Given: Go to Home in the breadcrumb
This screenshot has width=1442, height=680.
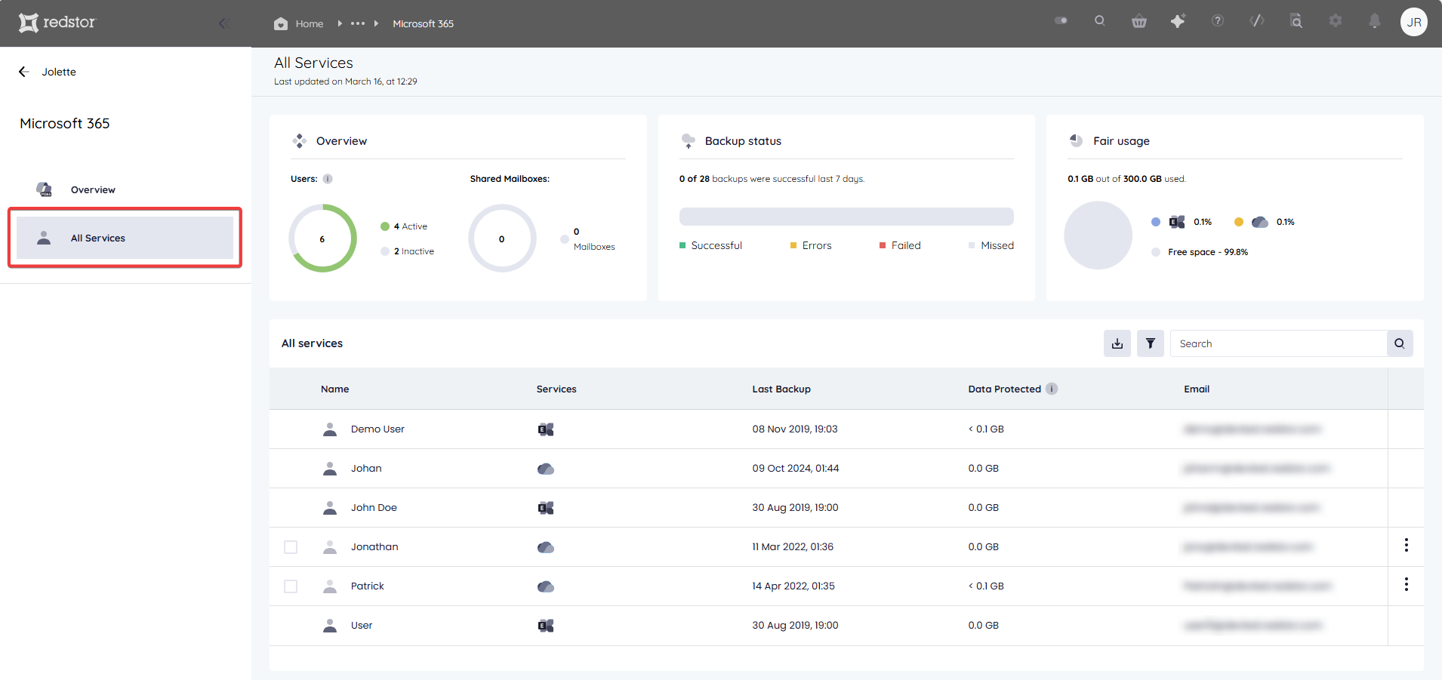Looking at the screenshot, I should [310, 24].
